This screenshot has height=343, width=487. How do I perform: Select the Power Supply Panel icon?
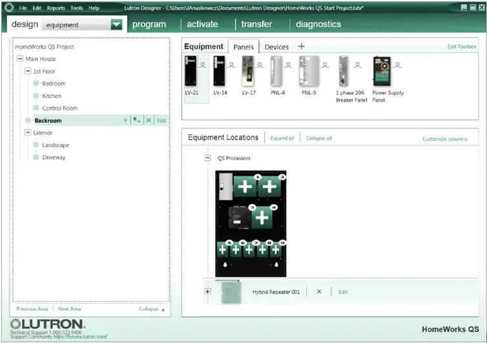[382, 71]
